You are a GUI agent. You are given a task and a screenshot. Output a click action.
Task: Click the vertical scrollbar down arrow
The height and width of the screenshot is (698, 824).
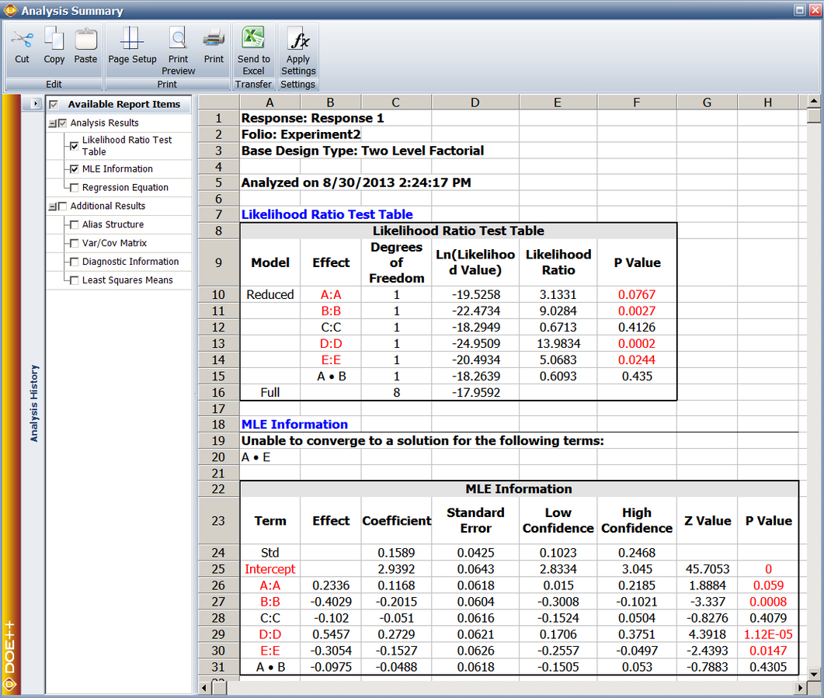813,674
